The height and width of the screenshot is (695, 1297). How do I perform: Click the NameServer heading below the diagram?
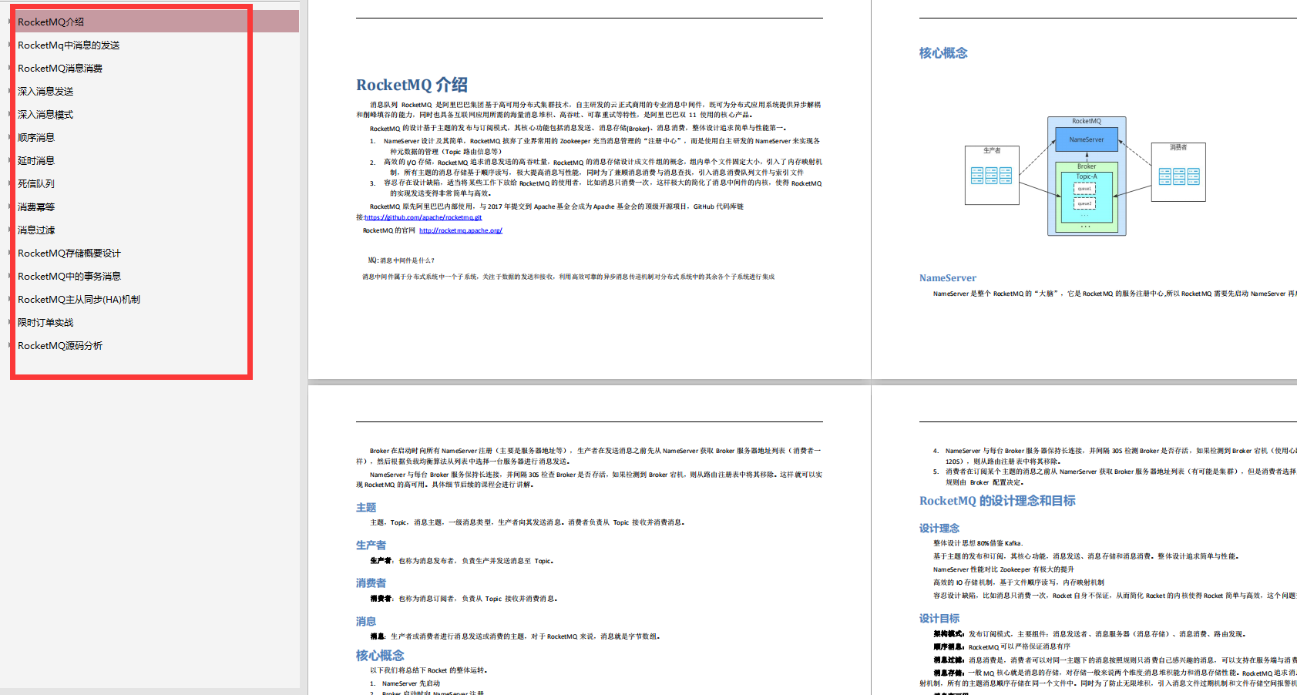coord(948,278)
